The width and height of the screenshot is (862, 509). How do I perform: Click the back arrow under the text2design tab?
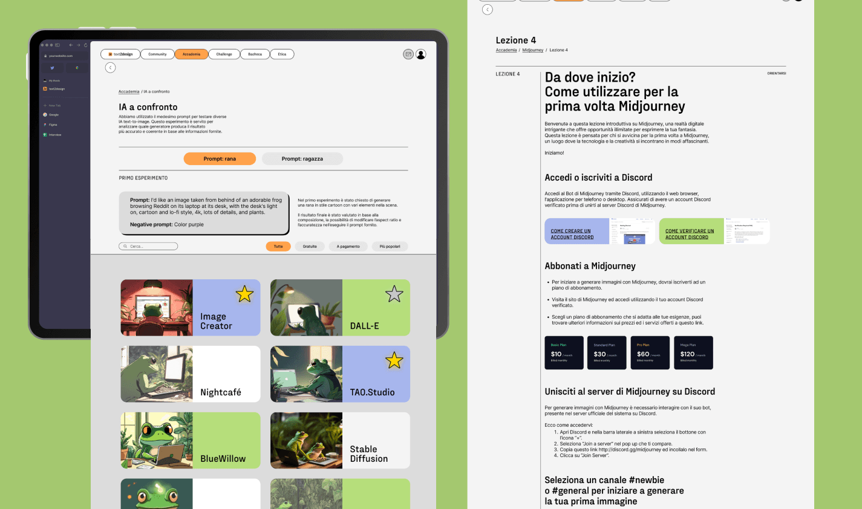coord(110,68)
